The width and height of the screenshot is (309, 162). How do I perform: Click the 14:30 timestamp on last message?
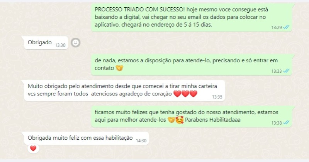(141, 140)
